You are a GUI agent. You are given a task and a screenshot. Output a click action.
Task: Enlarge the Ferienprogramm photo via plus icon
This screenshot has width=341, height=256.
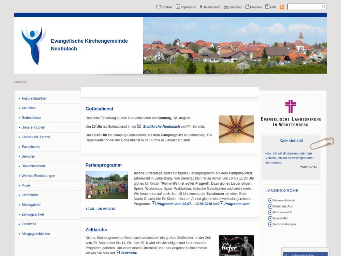click(89, 196)
